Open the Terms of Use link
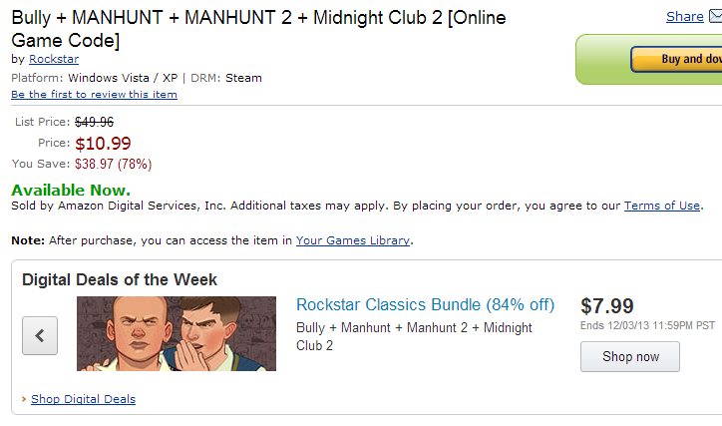The height and width of the screenshot is (426, 722). (662, 206)
